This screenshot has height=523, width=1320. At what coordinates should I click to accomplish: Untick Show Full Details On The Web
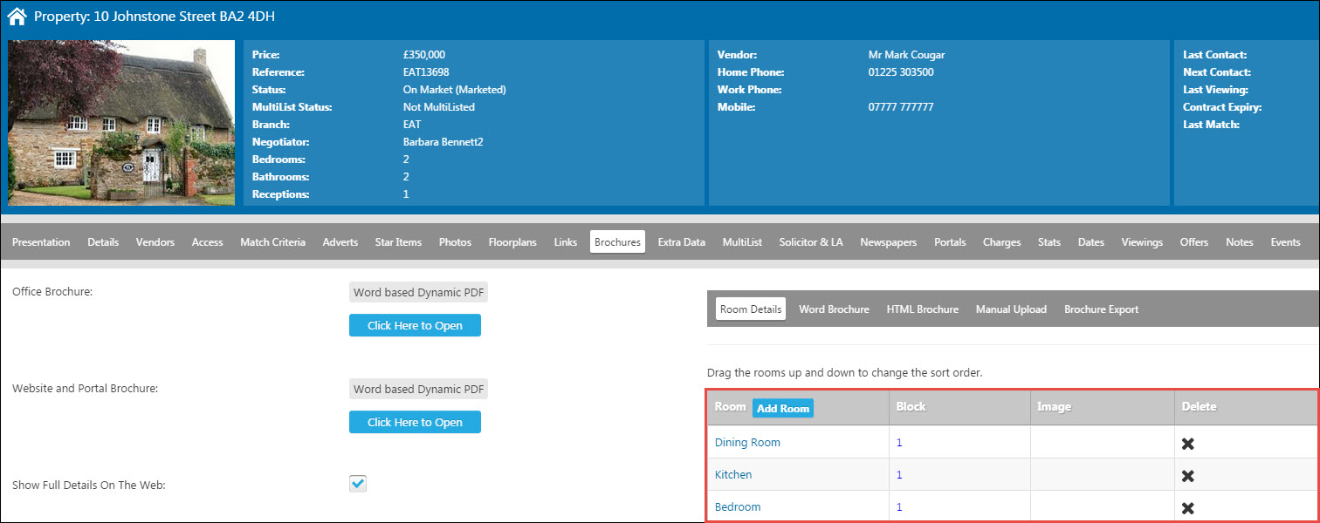358,484
